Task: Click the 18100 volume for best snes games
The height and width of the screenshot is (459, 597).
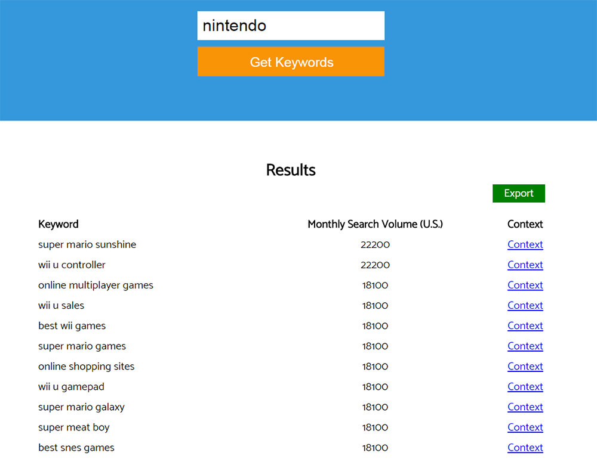Action: pyautogui.click(x=375, y=448)
